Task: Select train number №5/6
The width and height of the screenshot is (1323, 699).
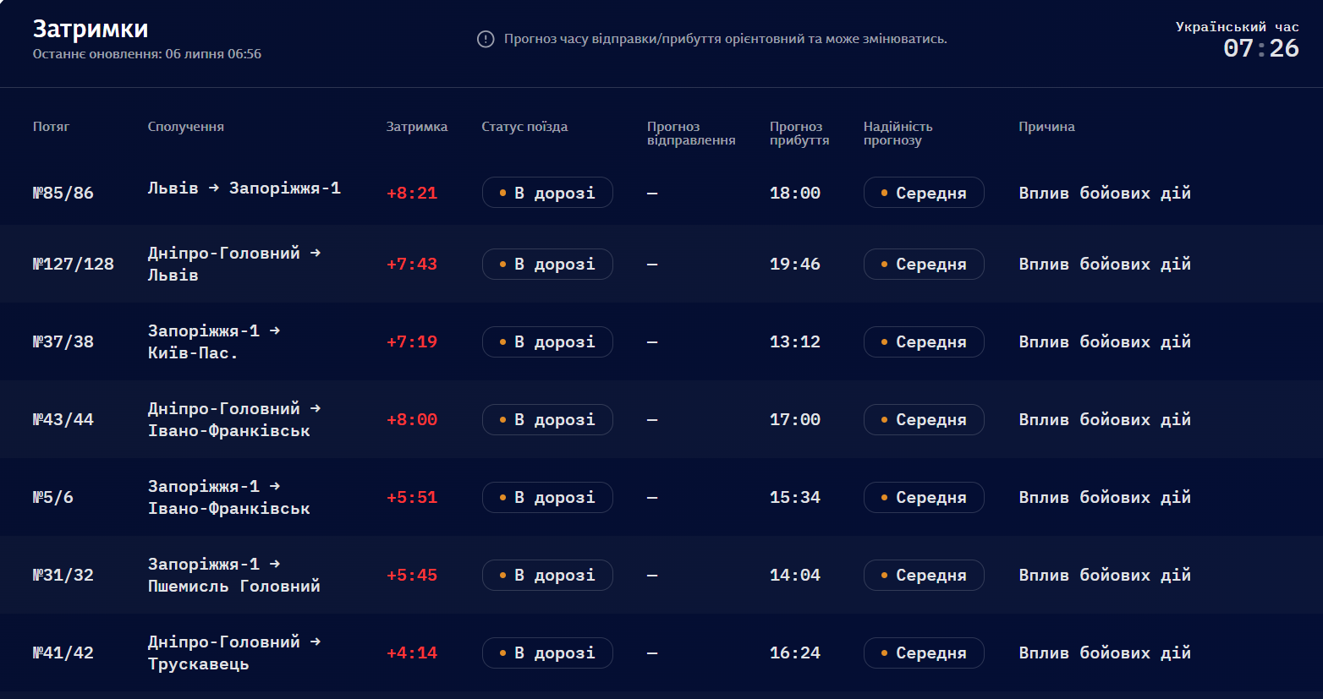Action: [52, 497]
